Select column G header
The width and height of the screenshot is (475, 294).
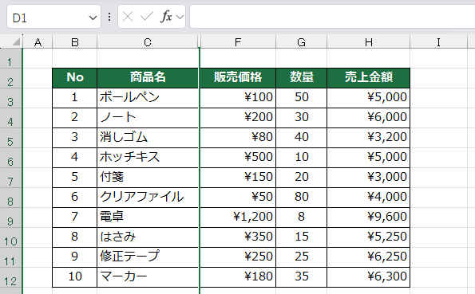tap(302, 41)
